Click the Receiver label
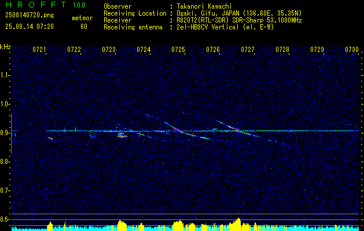Image resolution: width=364 pixels, height=231 pixels. click(x=117, y=20)
